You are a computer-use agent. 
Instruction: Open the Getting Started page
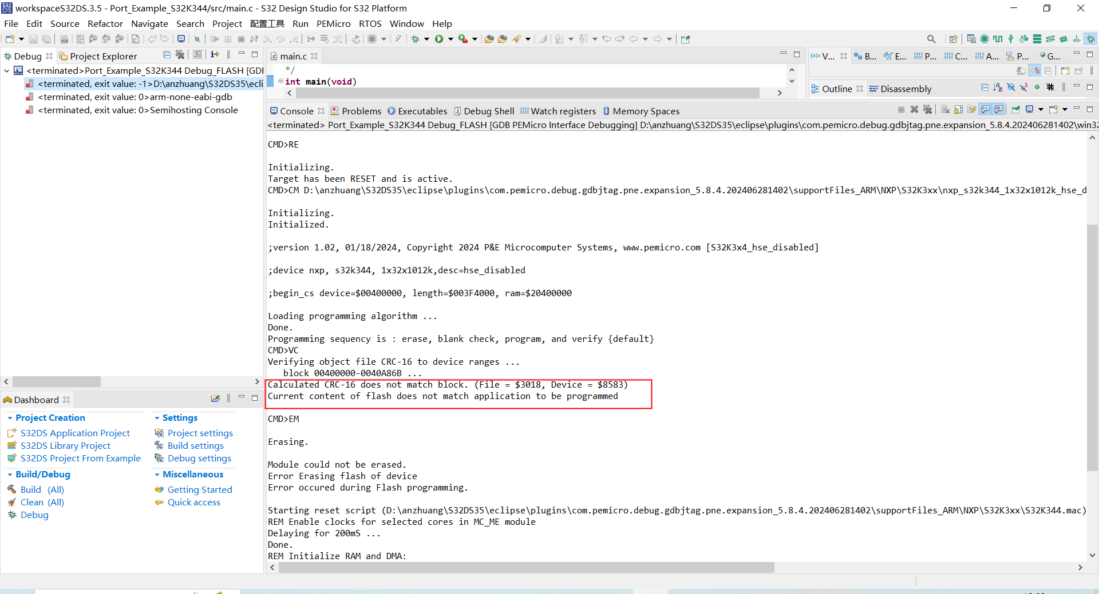200,489
